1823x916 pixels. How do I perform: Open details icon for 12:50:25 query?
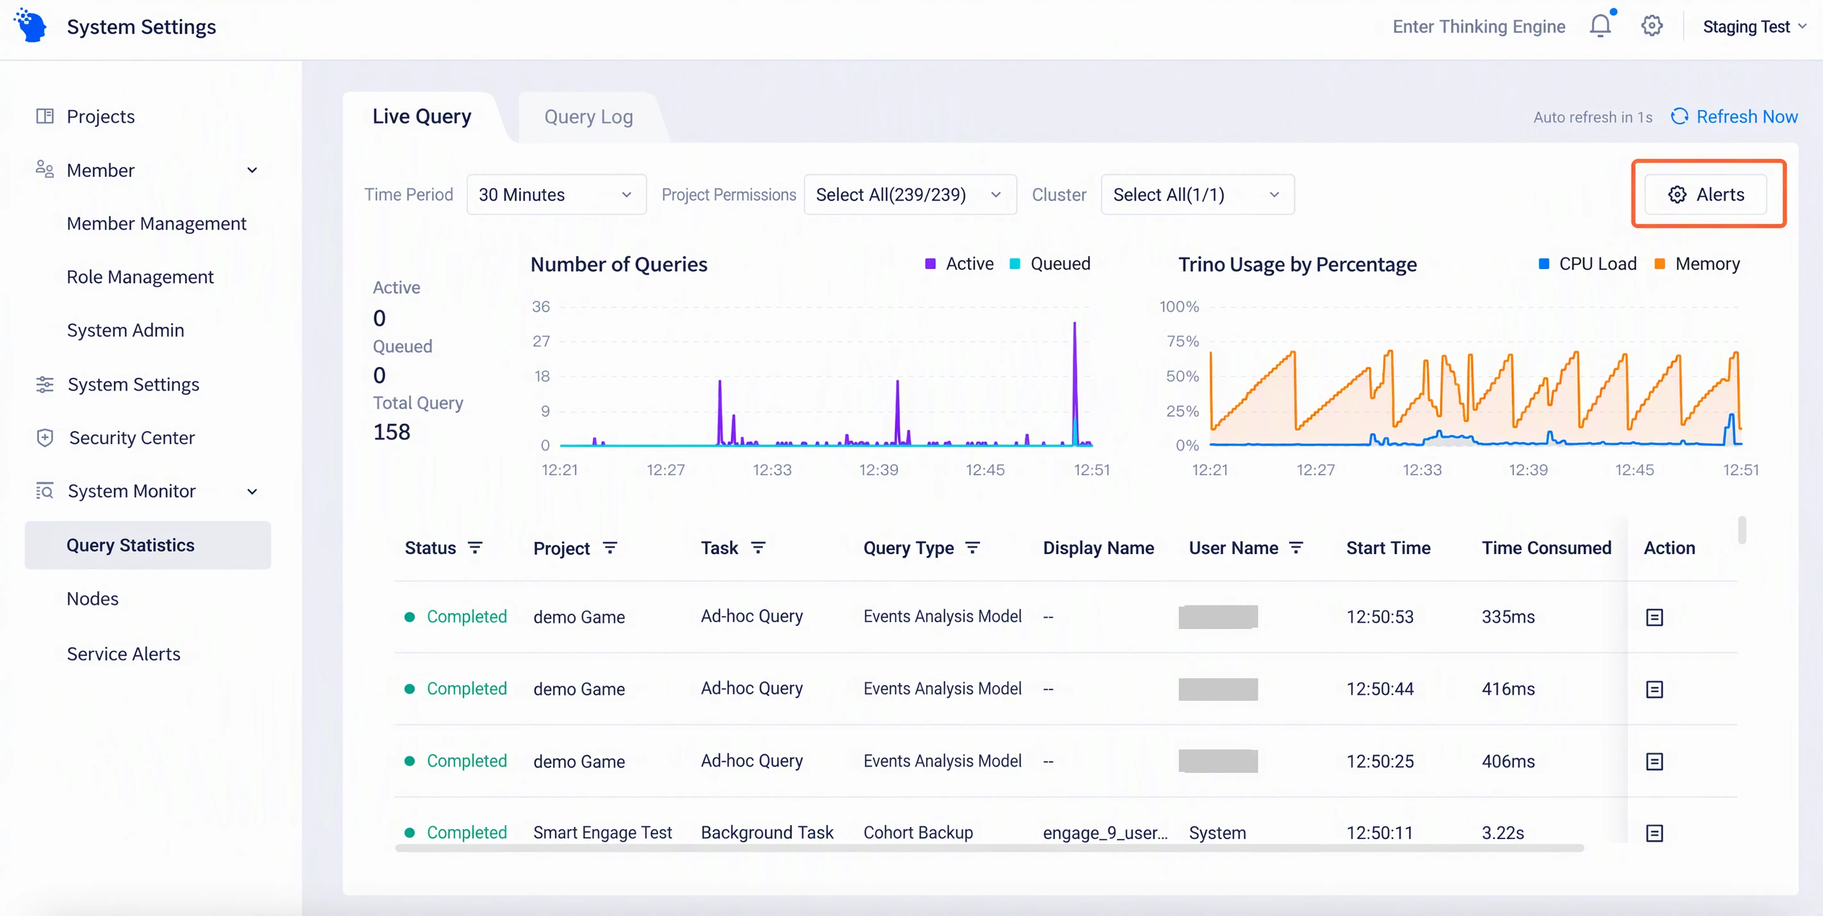coord(1654,761)
